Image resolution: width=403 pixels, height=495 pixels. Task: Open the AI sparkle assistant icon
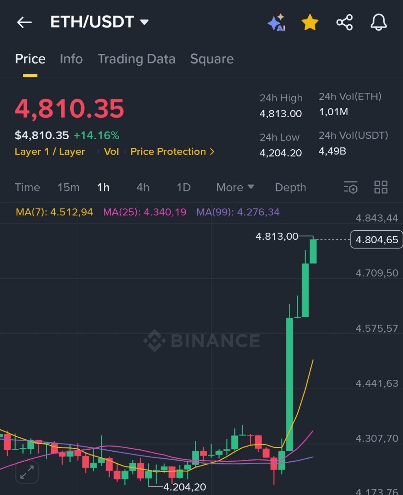(x=276, y=23)
